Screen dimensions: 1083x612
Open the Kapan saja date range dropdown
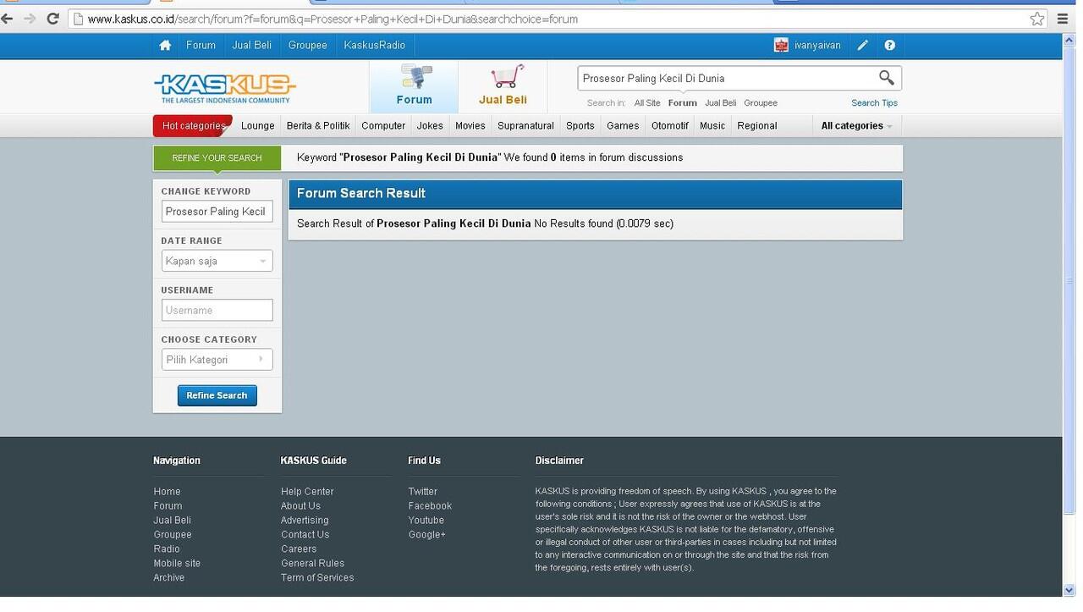[217, 261]
